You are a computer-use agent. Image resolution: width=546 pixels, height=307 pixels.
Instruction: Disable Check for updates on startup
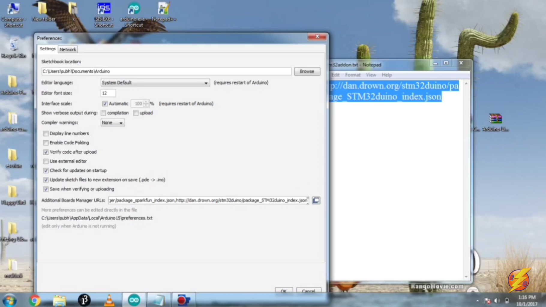(x=46, y=170)
